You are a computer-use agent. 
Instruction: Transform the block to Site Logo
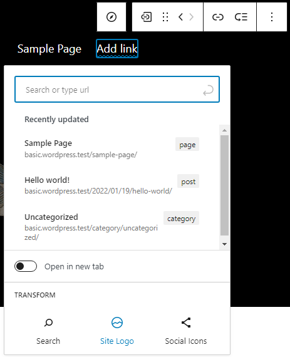(117, 331)
